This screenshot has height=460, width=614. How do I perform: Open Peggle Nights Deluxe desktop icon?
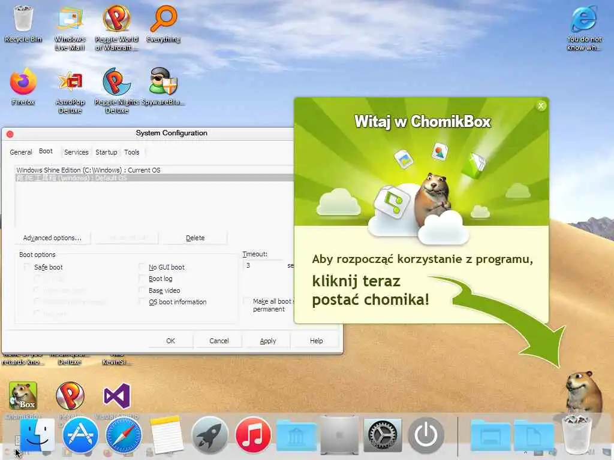117,91
